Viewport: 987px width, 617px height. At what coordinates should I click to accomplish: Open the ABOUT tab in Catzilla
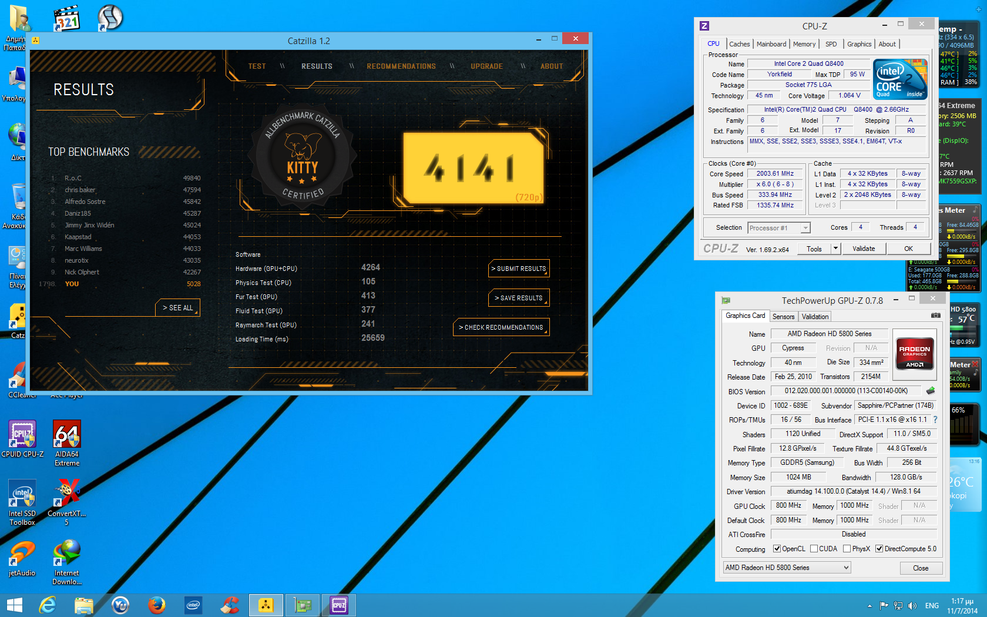552,66
